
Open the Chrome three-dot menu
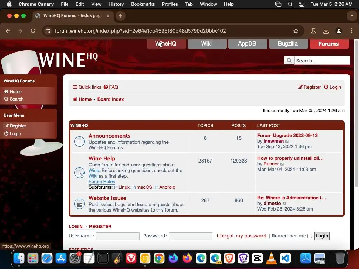(351, 31)
